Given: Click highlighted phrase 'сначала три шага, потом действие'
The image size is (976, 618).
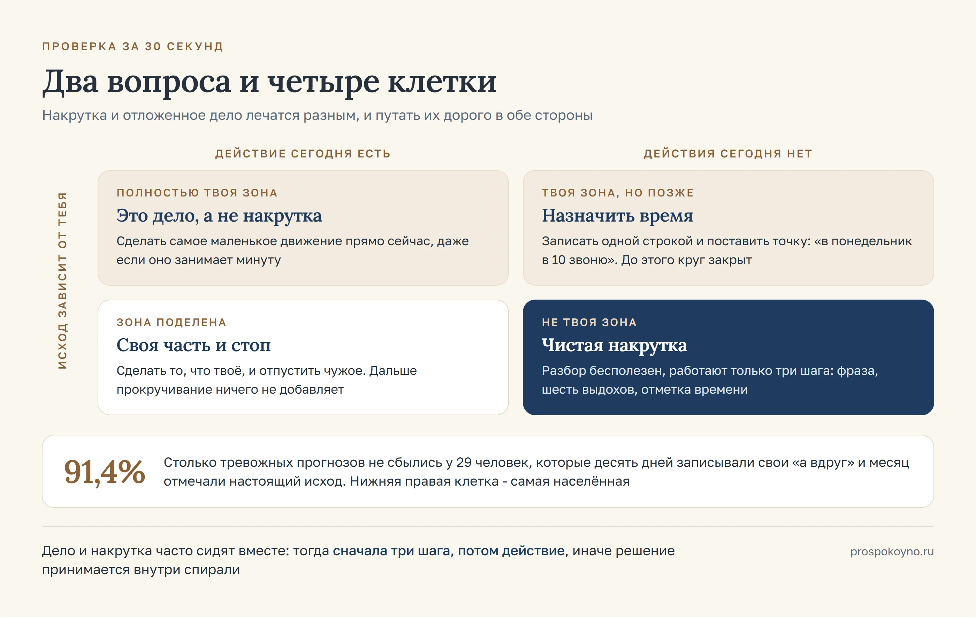Looking at the screenshot, I should tap(449, 551).
